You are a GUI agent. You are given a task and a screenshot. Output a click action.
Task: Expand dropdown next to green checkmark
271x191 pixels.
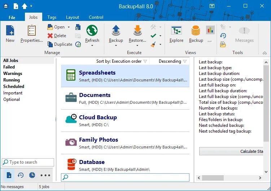pos(160,36)
